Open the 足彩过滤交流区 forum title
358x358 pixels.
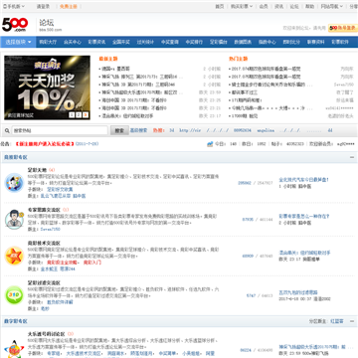click(x=44, y=282)
